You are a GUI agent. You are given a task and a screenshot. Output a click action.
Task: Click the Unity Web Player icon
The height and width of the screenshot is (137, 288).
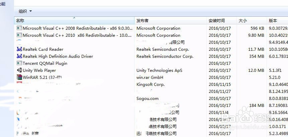pos(19,70)
